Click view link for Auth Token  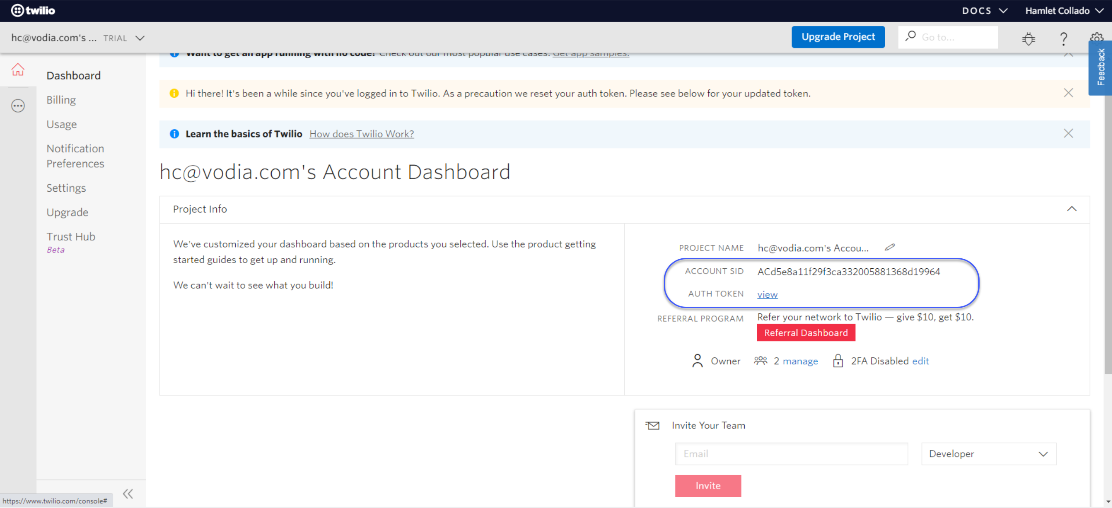[767, 295]
